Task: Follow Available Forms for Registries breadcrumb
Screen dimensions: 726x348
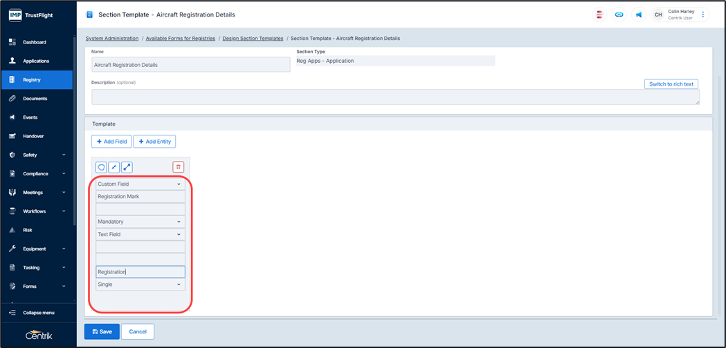Action: point(181,39)
